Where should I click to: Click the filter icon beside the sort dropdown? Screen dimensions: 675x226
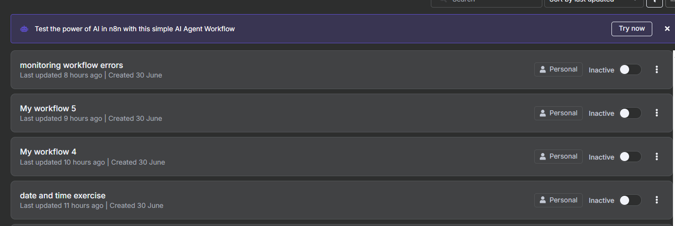[x=654, y=3]
